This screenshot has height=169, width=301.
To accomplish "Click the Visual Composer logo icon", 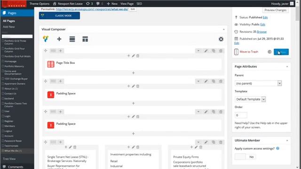I will pos(46,39).
